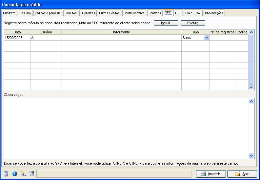
Task: Select the Contatos tab
Action: pos(154,13)
